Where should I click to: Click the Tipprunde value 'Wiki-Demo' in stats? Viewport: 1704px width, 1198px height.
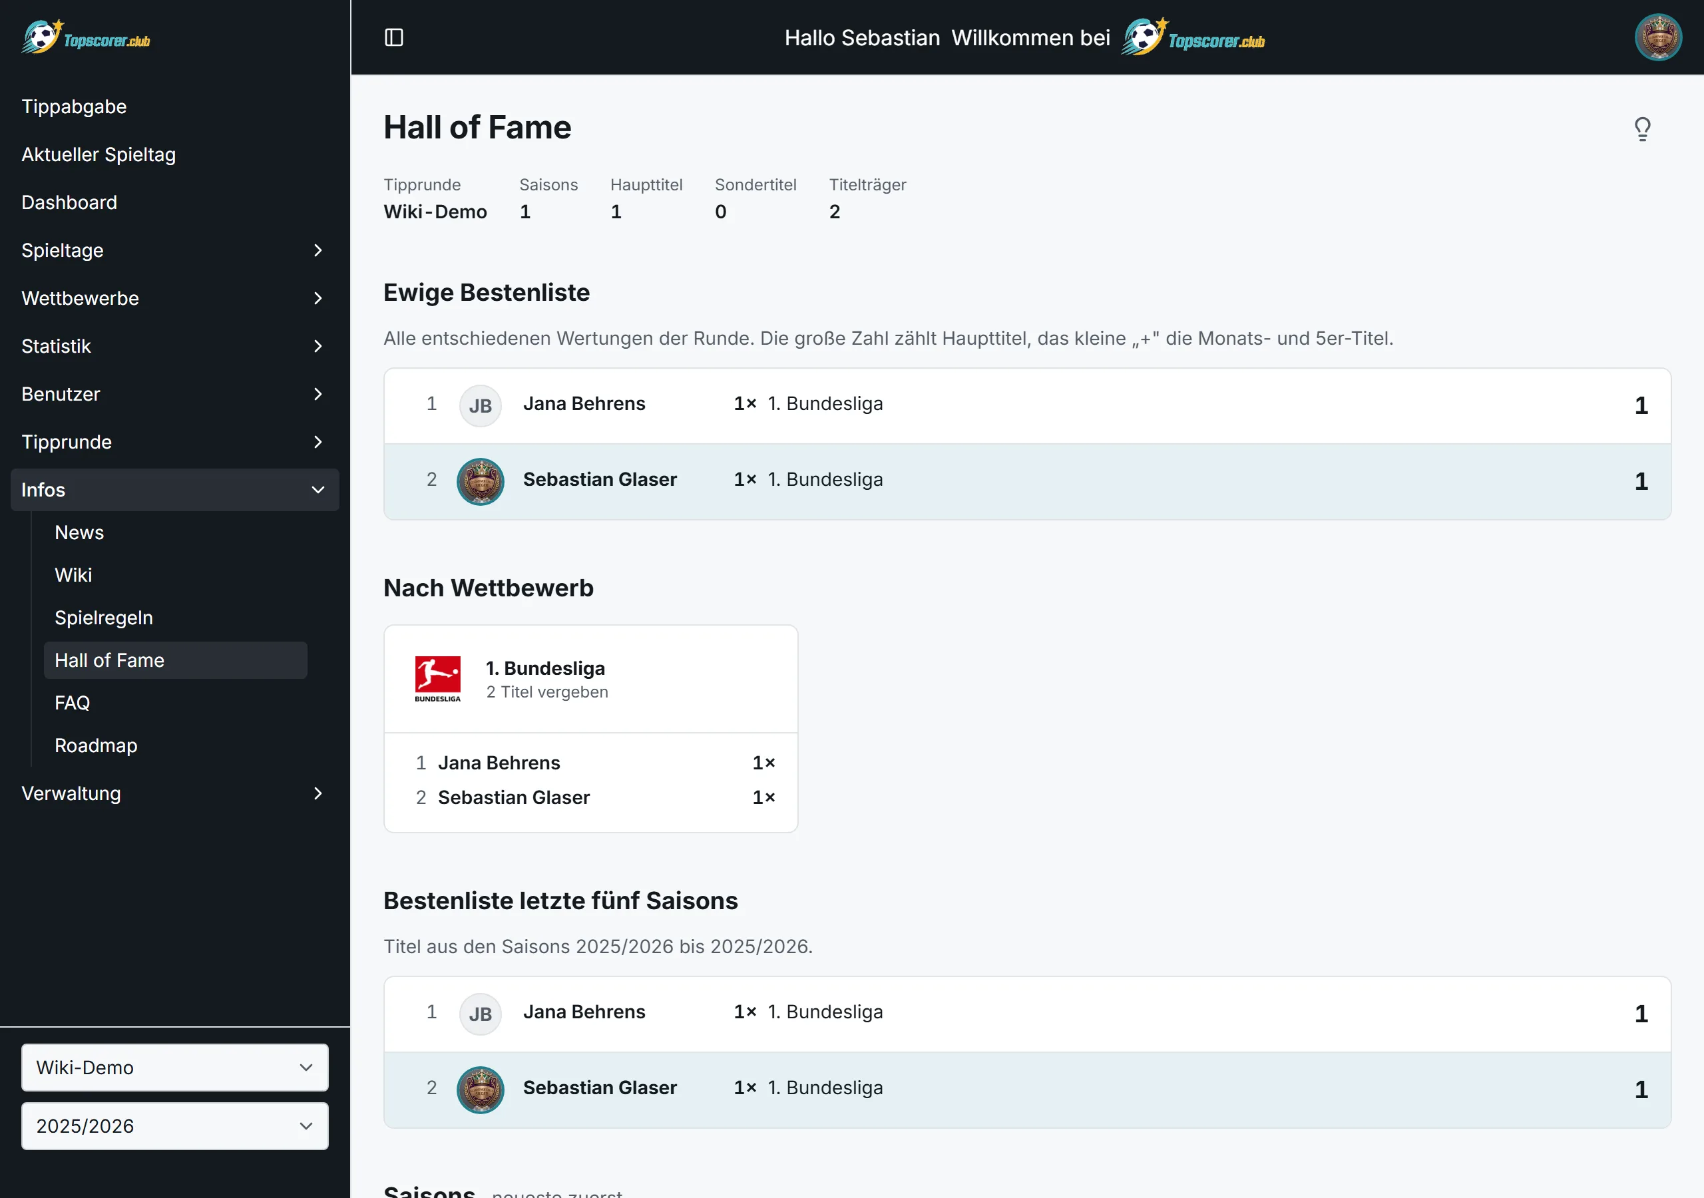click(435, 212)
